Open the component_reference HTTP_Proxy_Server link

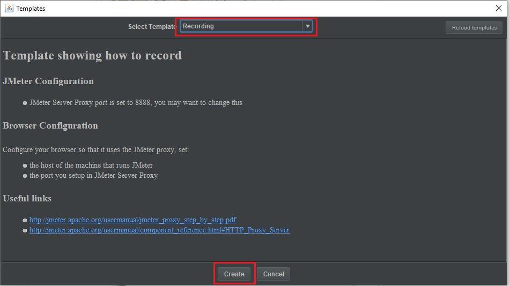click(159, 230)
